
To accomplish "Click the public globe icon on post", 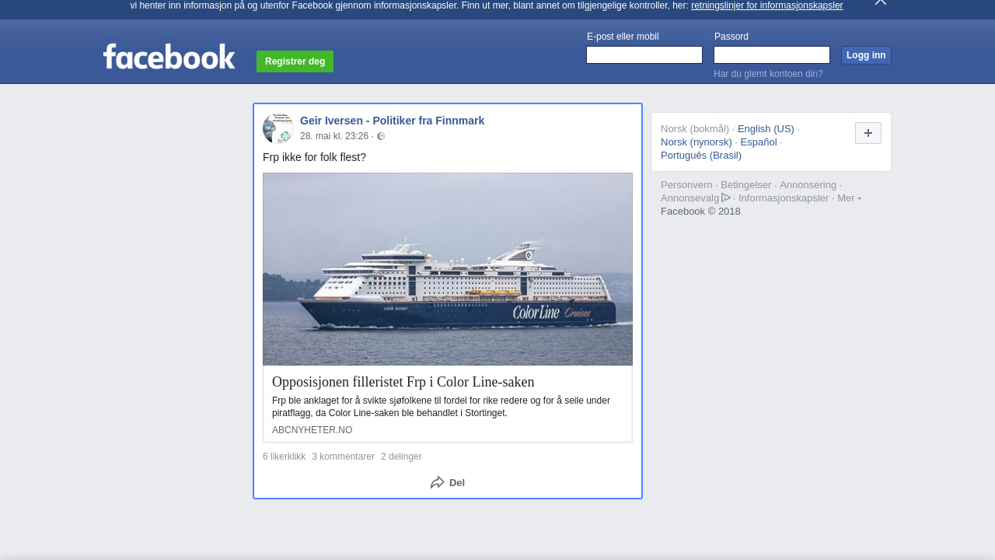I will point(381,136).
